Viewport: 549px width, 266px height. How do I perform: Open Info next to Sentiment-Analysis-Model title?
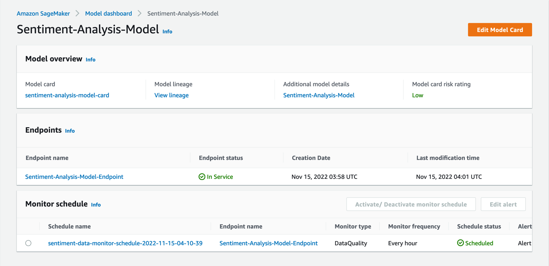(167, 31)
